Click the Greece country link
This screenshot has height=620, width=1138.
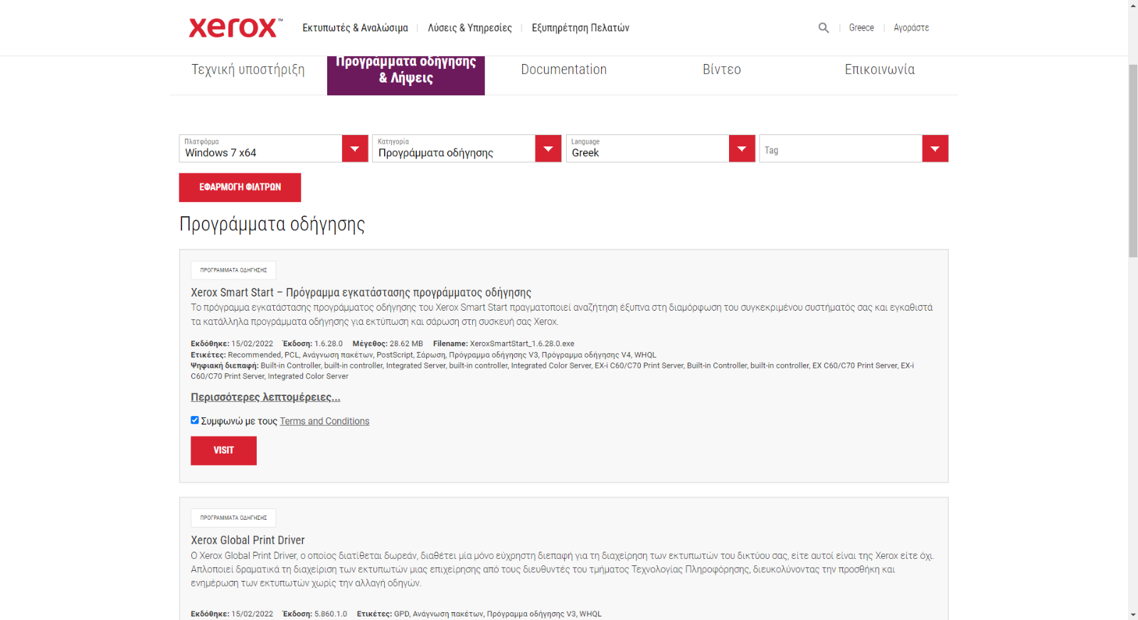861,28
